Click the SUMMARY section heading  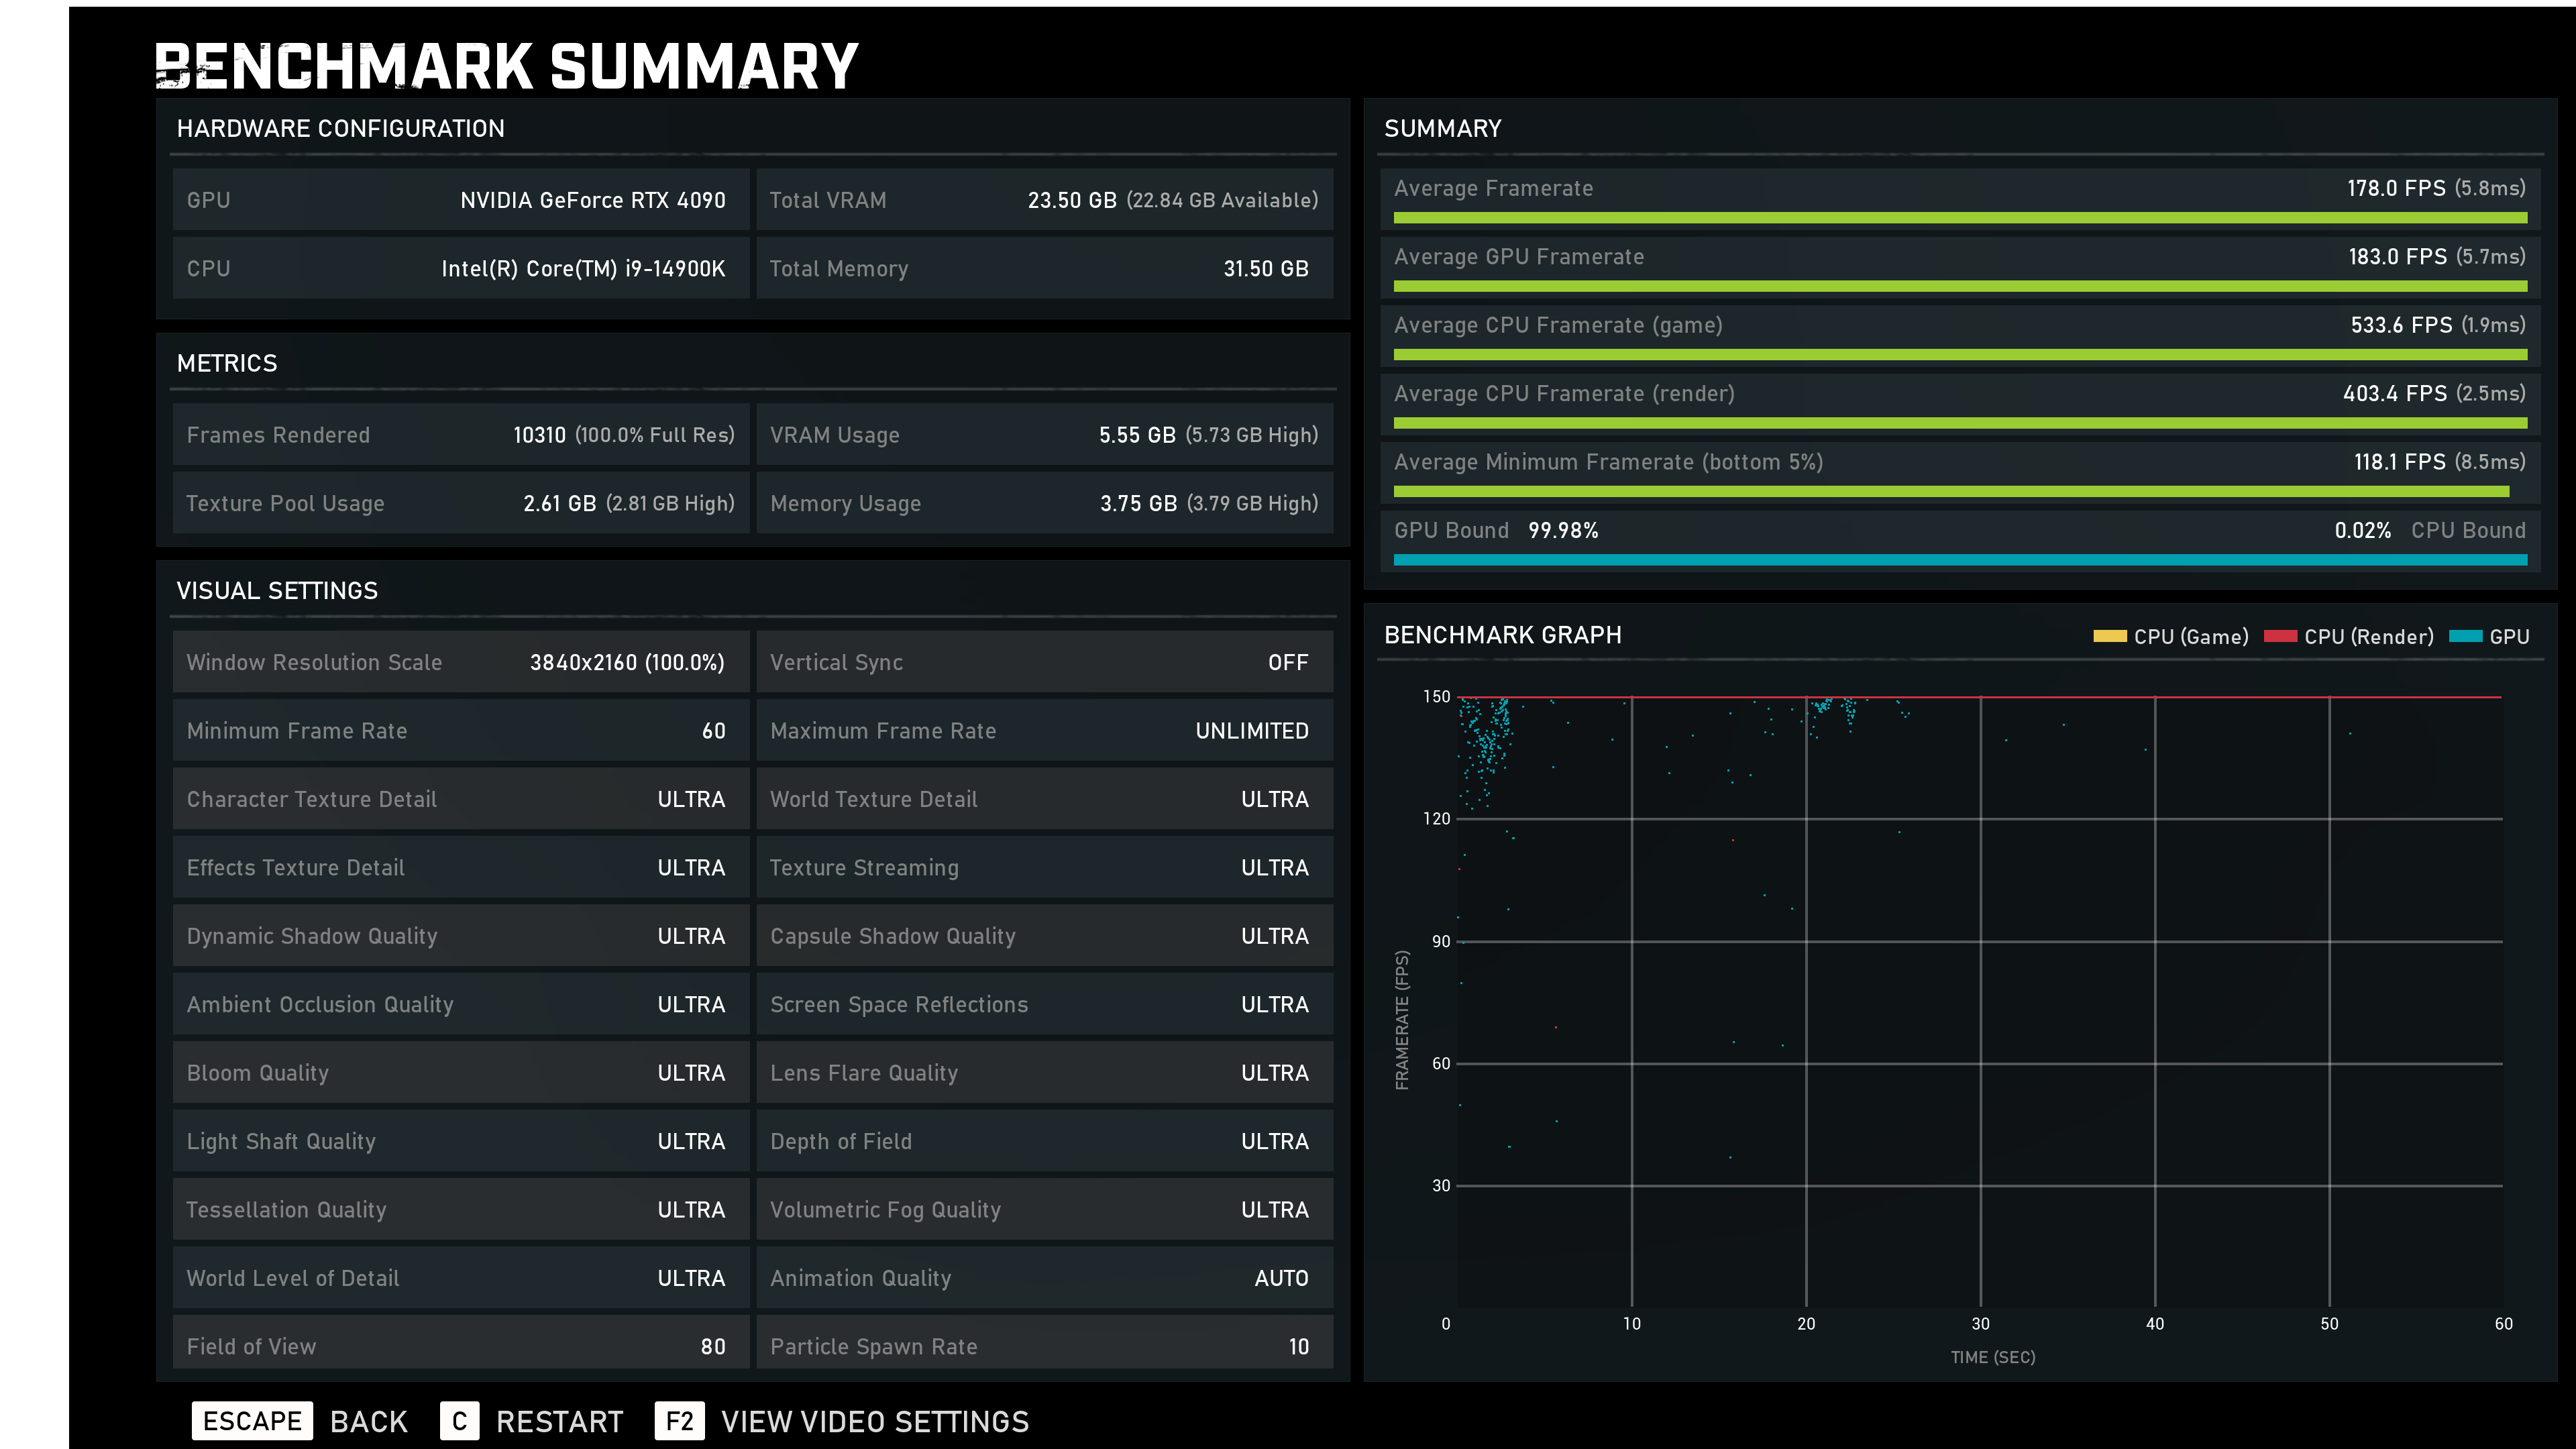click(1443, 129)
